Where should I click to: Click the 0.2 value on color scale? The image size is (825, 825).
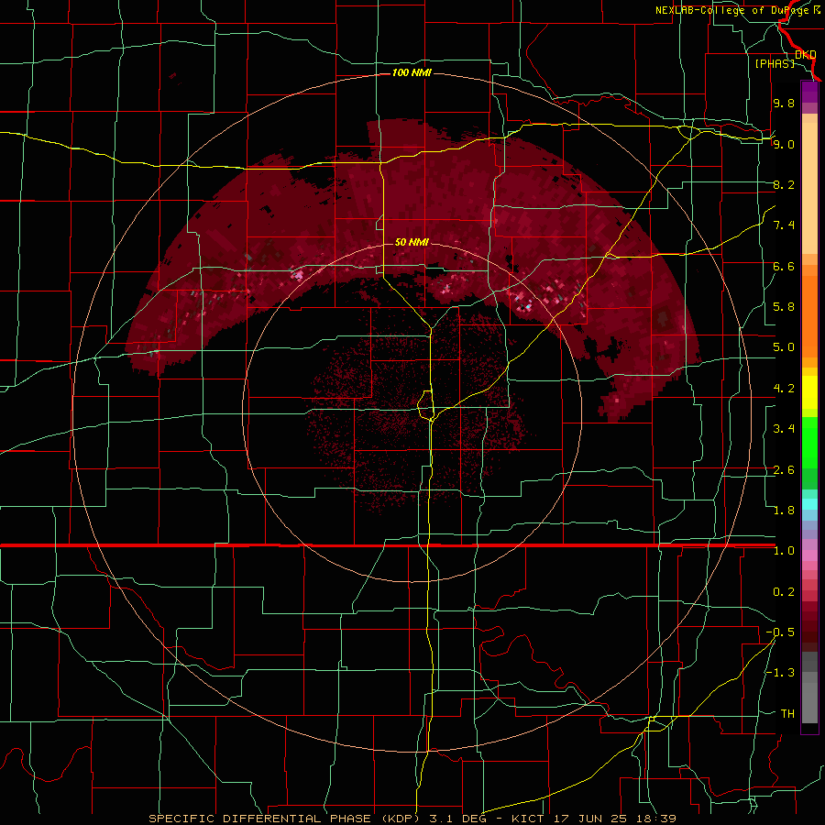pyautogui.click(x=784, y=592)
